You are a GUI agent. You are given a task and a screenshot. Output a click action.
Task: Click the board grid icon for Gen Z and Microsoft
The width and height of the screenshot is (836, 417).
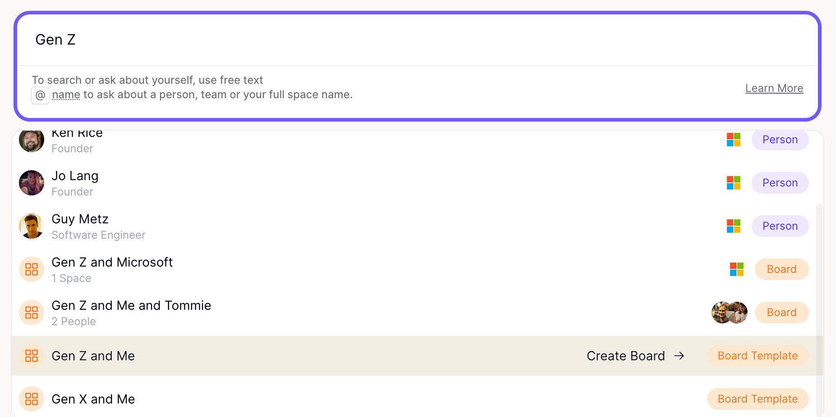point(32,269)
